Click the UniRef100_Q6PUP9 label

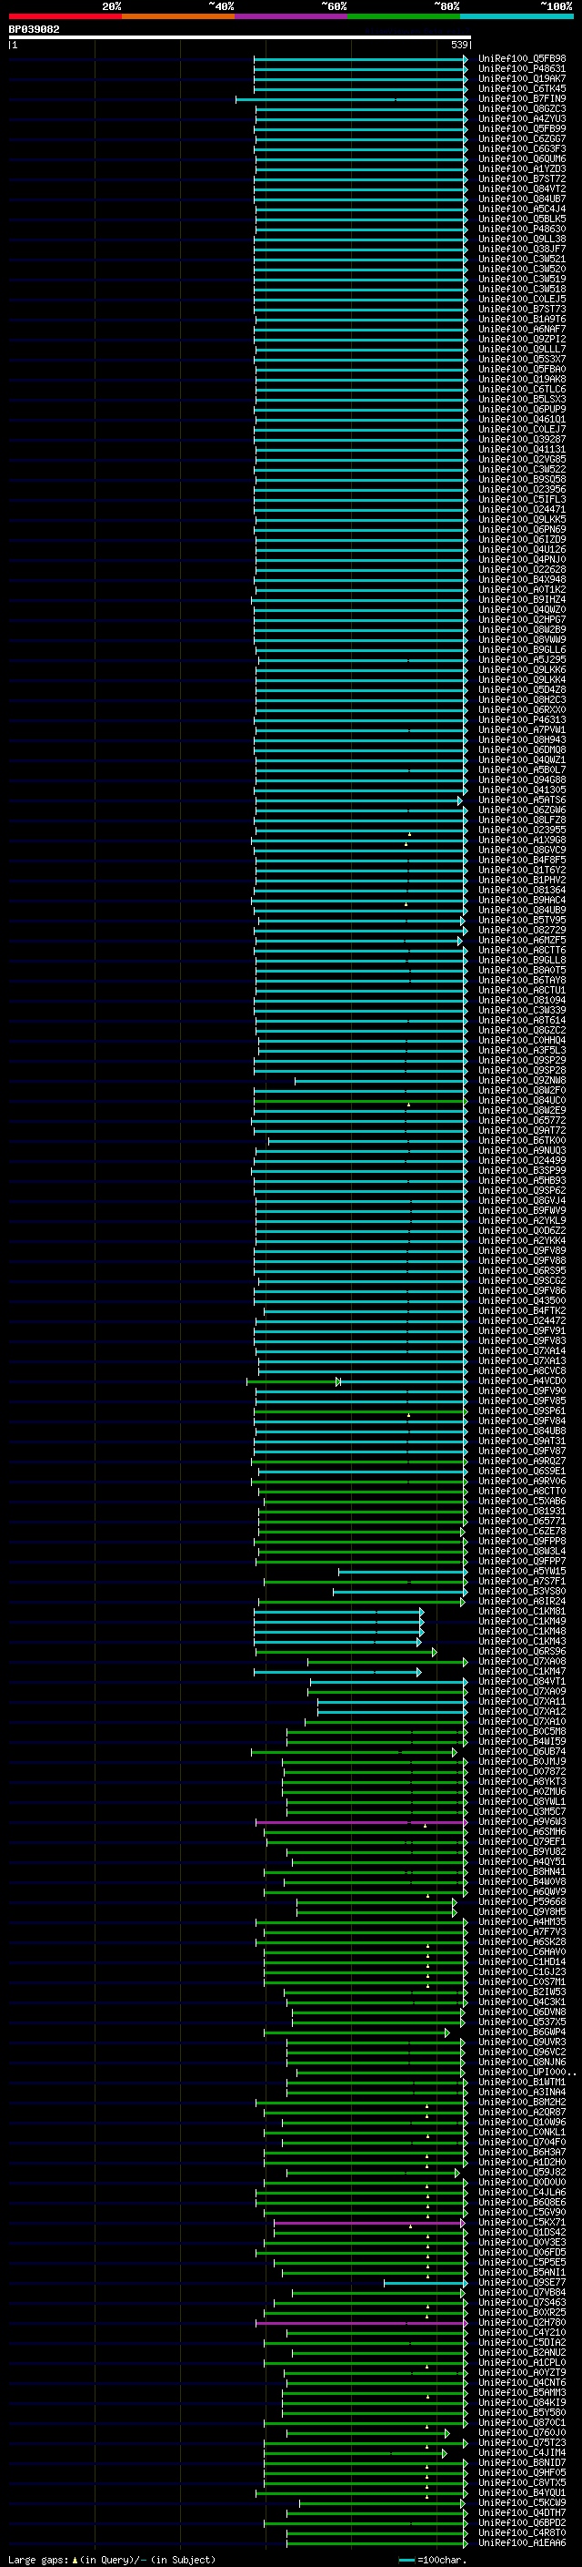pos(521,410)
